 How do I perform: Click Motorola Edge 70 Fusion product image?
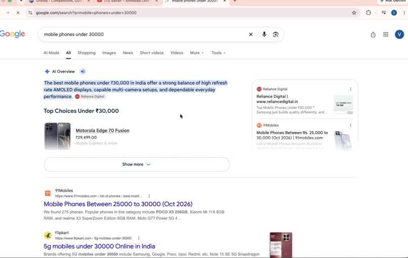[x=57, y=136]
